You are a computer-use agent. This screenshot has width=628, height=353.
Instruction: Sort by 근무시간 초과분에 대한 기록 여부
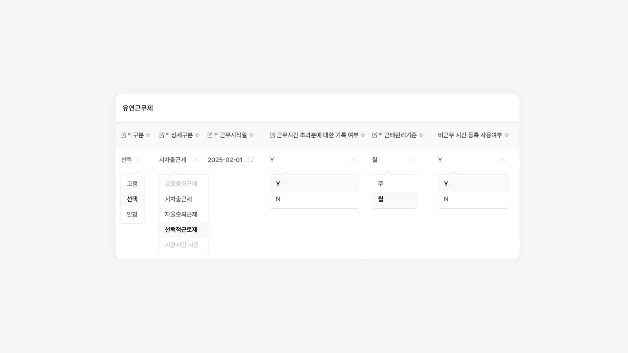tap(363, 135)
